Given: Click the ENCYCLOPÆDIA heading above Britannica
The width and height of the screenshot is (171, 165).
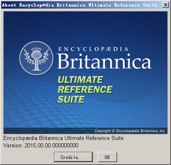Looking at the screenshot, I should [93, 49].
